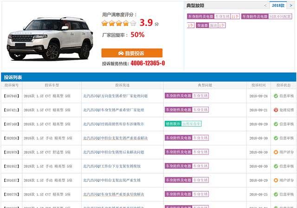Select the 2018款 model year tab
The width and height of the screenshot is (297, 208).
278,5
